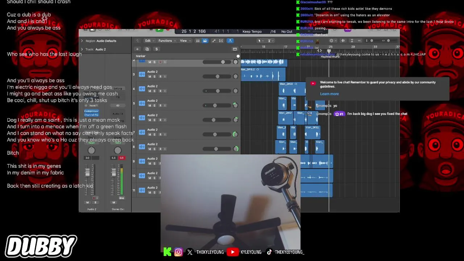Viewport: 464px width, 261px height.
Task: Toggle the Flex icon in tracks toolbar
Action: (x=221, y=41)
